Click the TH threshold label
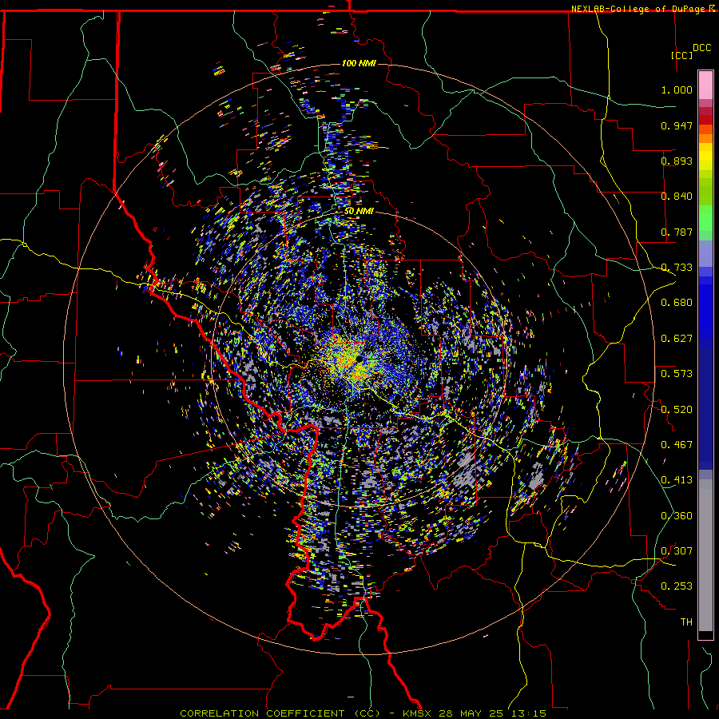The width and height of the screenshot is (719, 719). coord(686,622)
